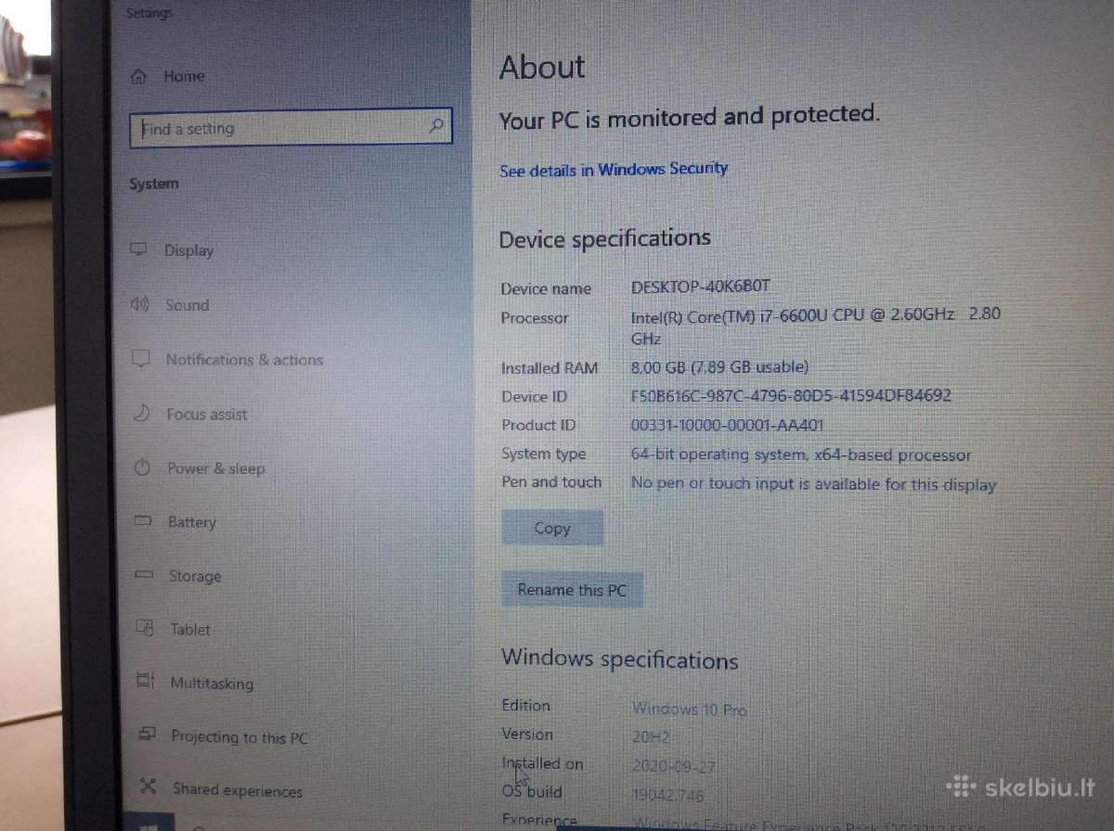The width and height of the screenshot is (1114, 831).
Task: Click the Settings window title text
Action: point(149,13)
